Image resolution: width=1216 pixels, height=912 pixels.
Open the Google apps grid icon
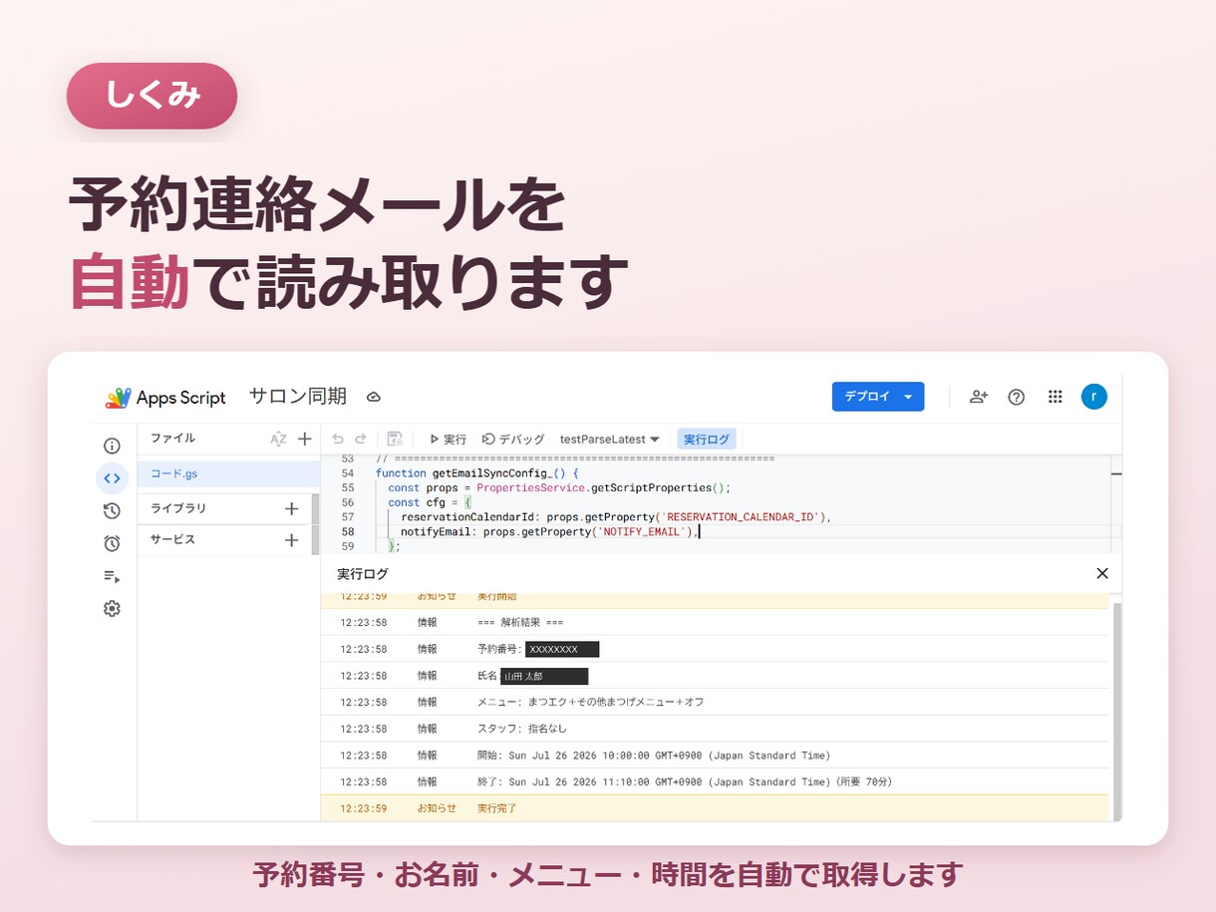[x=1056, y=397]
